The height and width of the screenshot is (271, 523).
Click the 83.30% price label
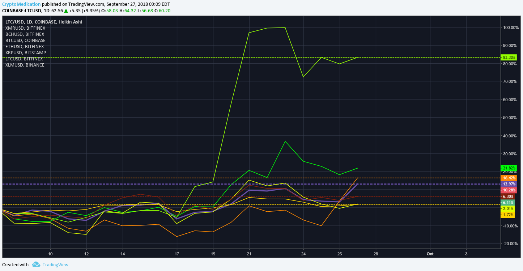tap(509, 57)
